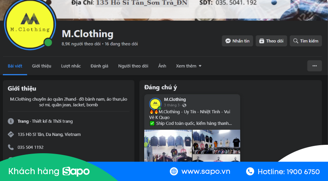Click the Theo dõi follow button
The width and height of the screenshot is (328, 181).
(271, 41)
